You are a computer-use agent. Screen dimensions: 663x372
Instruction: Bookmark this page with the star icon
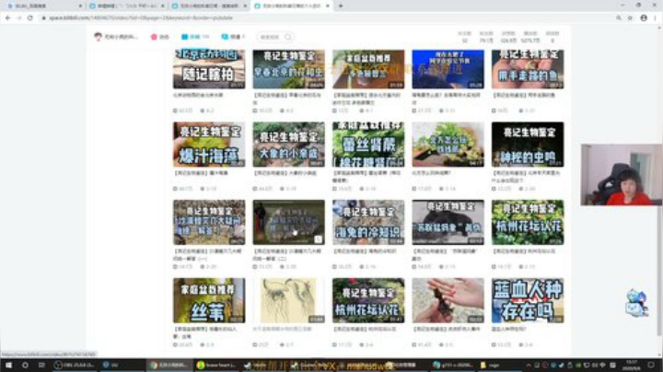[630, 17]
